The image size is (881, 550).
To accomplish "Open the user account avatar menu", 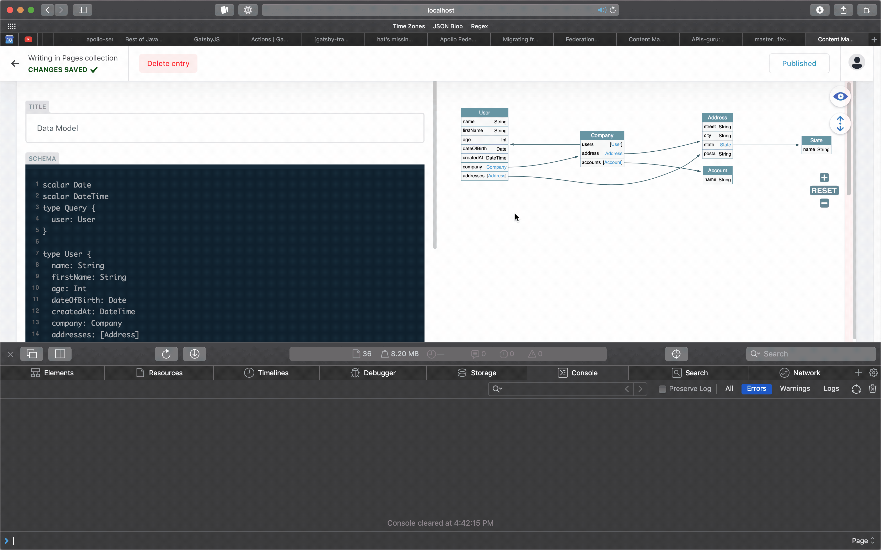I will pyautogui.click(x=856, y=63).
